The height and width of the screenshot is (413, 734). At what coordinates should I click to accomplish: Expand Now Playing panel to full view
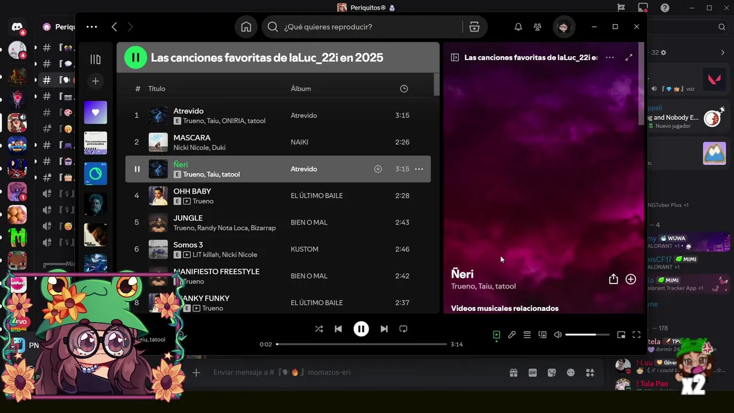pos(628,57)
